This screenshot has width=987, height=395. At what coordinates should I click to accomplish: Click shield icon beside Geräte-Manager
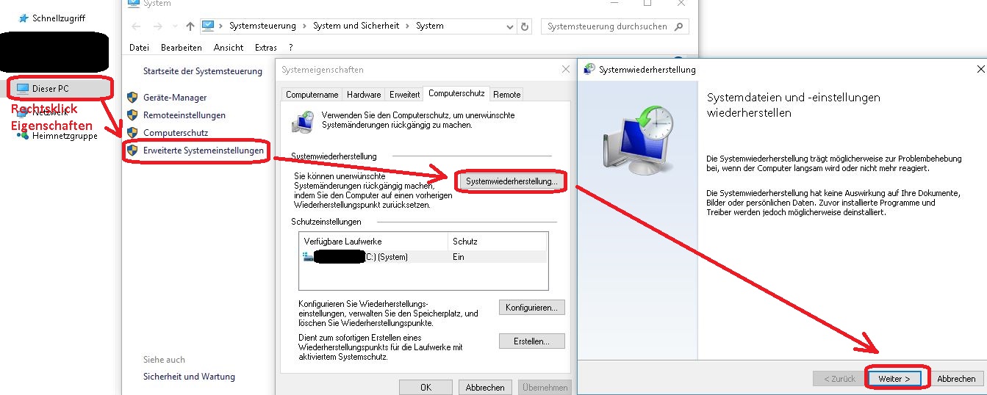[x=133, y=97]
